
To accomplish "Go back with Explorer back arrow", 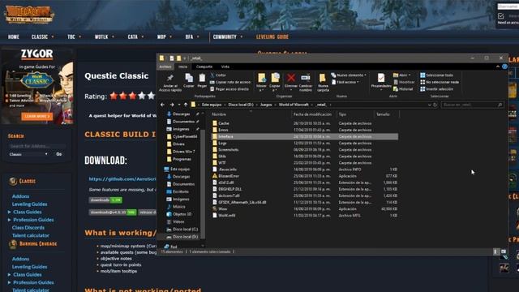I will click(x=162, y=105).
